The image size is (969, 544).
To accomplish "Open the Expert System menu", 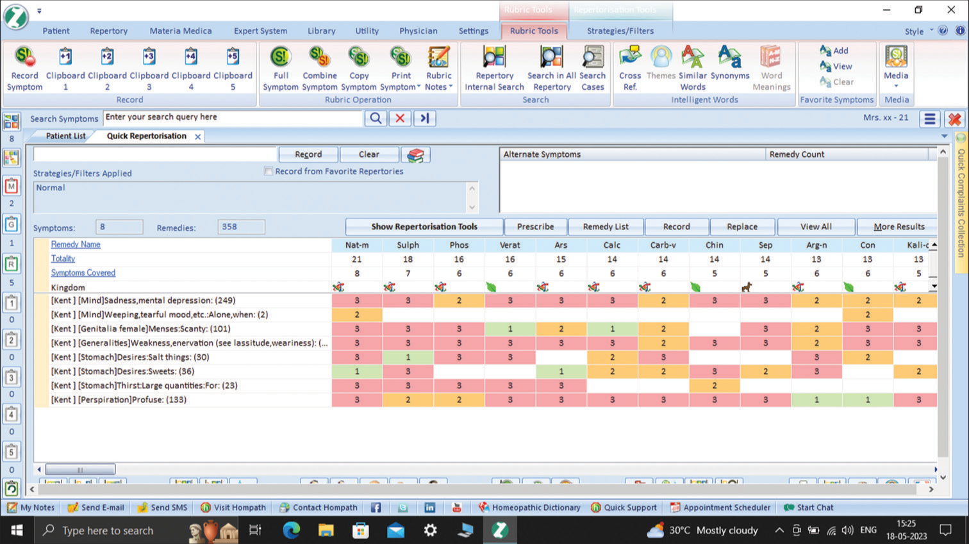I will click(x=260, y=31).
